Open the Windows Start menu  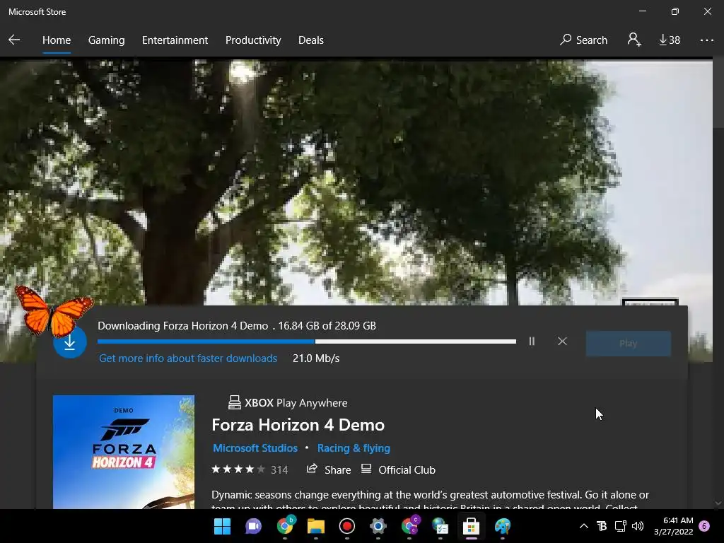click(x=222, y=526)
